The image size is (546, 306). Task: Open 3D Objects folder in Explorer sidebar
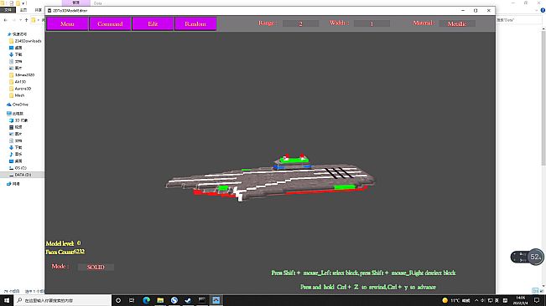[x=18, y=120]
